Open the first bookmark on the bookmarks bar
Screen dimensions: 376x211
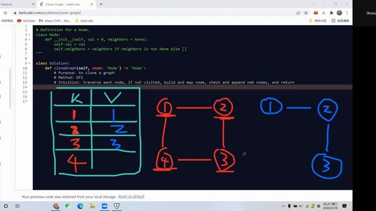click(x=7, y=21)
